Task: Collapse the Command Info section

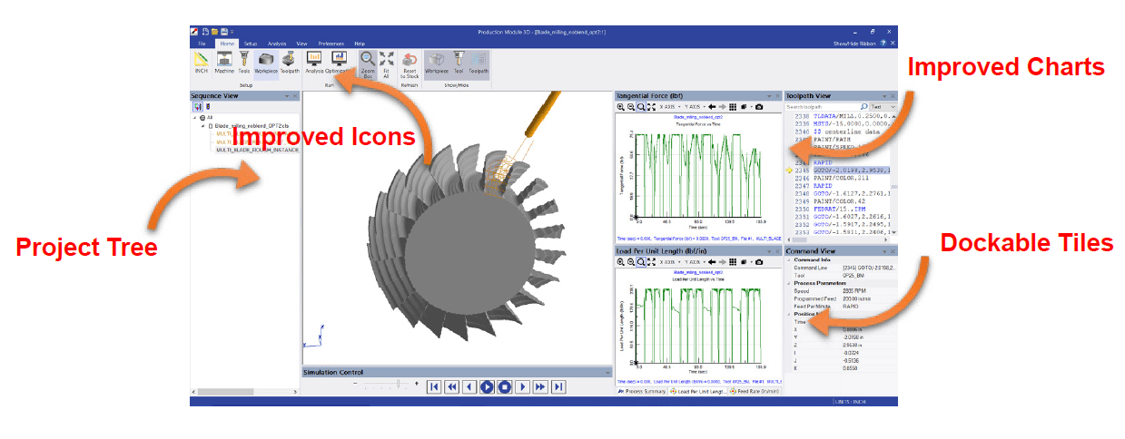Action: pyautogui.click(x=788, y=260)
